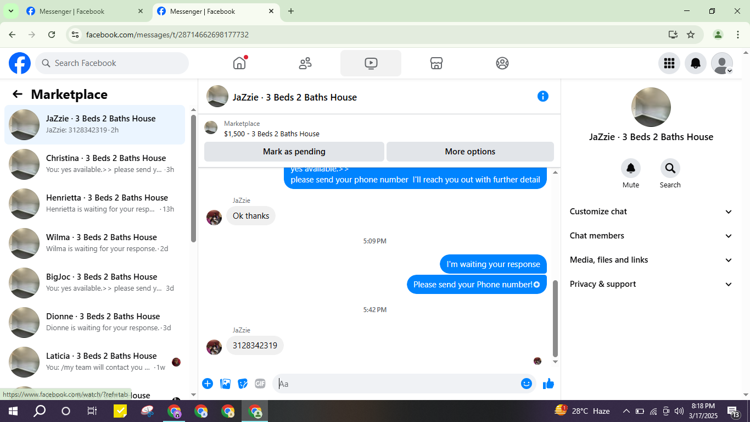This screenshot has width=750, height=422.
Task: Open the Henrietta conversation
Action: [95, 204]
